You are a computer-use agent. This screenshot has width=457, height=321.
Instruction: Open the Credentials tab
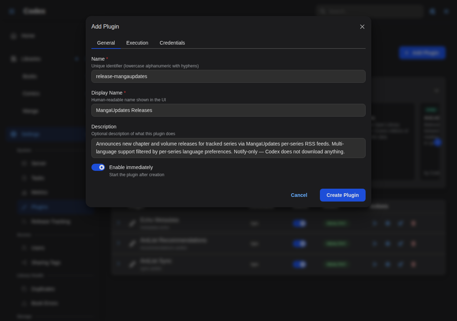click(172, 43)
